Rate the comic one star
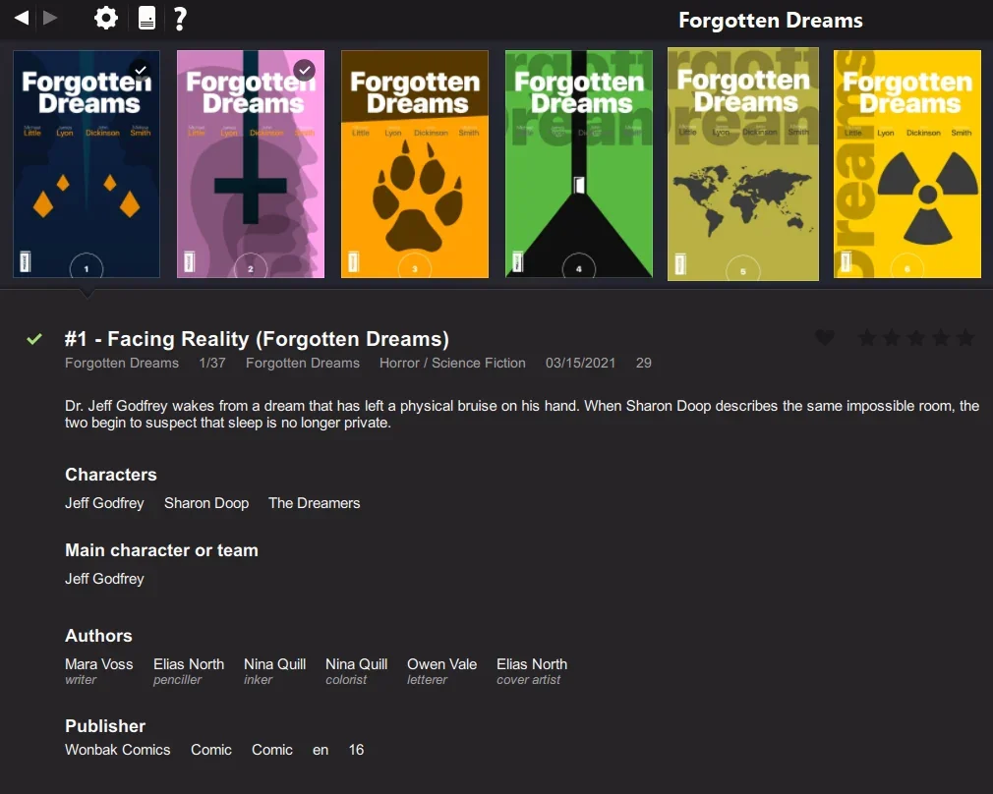 coord(867,337)
